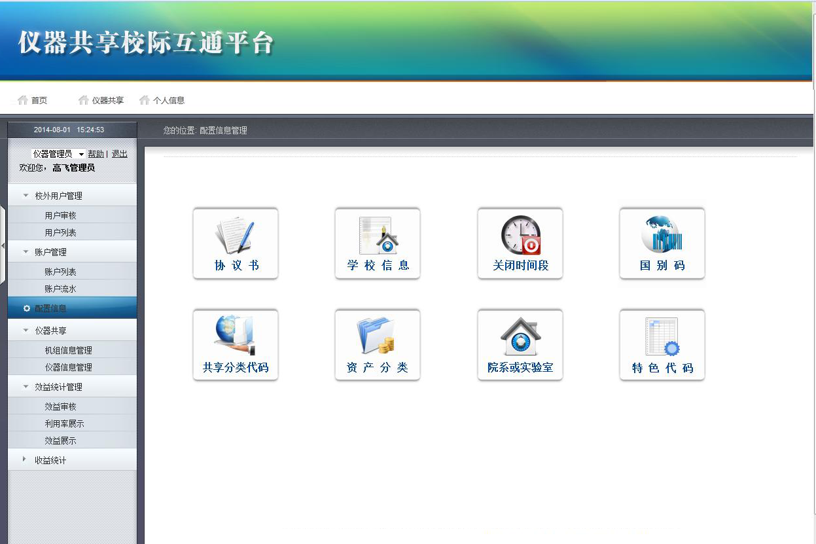Open the 国别码 globe barcode icon
Viewport: 816px width, 544px height.
click(662, 243)
